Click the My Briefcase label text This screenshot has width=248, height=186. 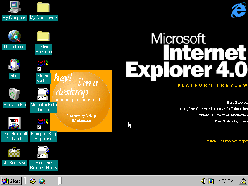(x=15, y=163)
